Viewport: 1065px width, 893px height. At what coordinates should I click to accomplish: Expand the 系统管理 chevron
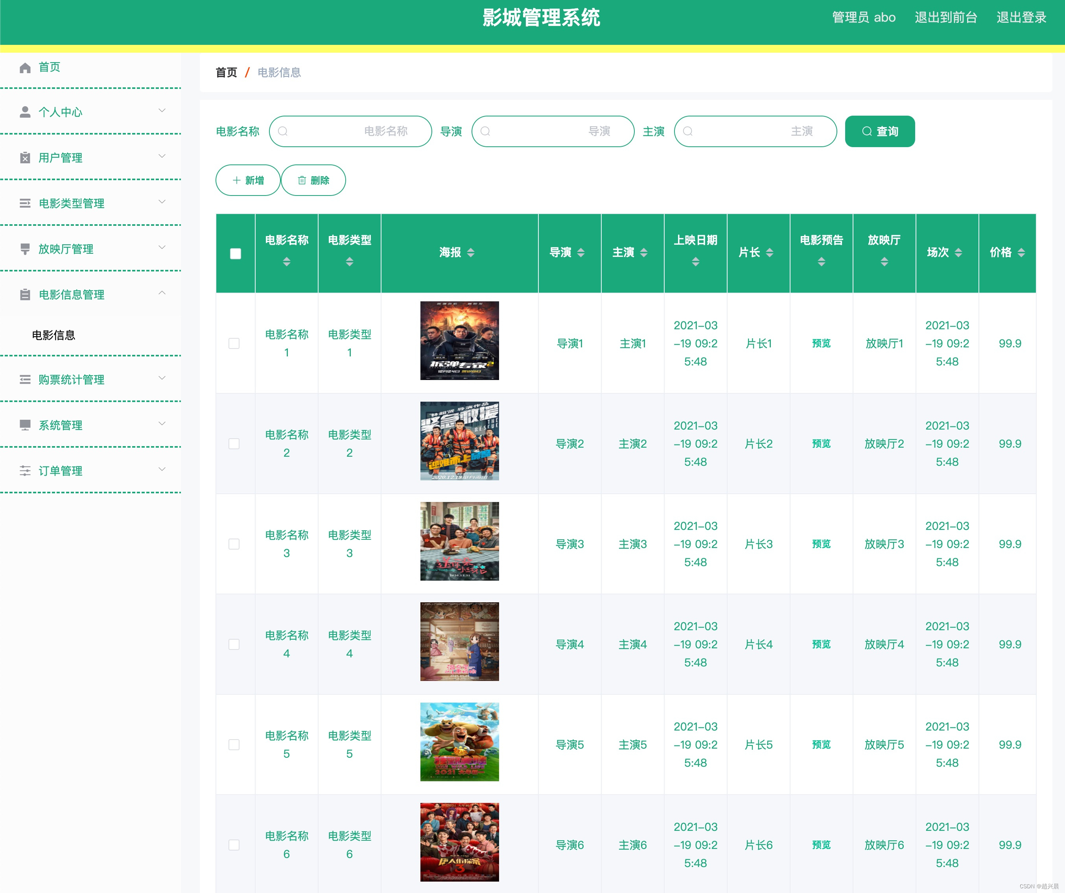pos(162,424)
